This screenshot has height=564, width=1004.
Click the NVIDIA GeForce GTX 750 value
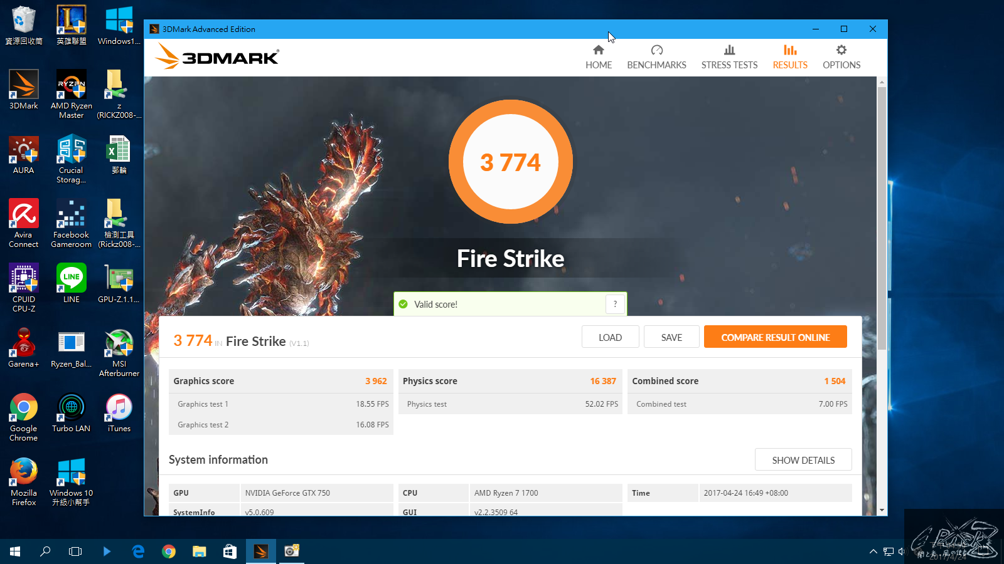pyautogui.click(x=287, y=493)
